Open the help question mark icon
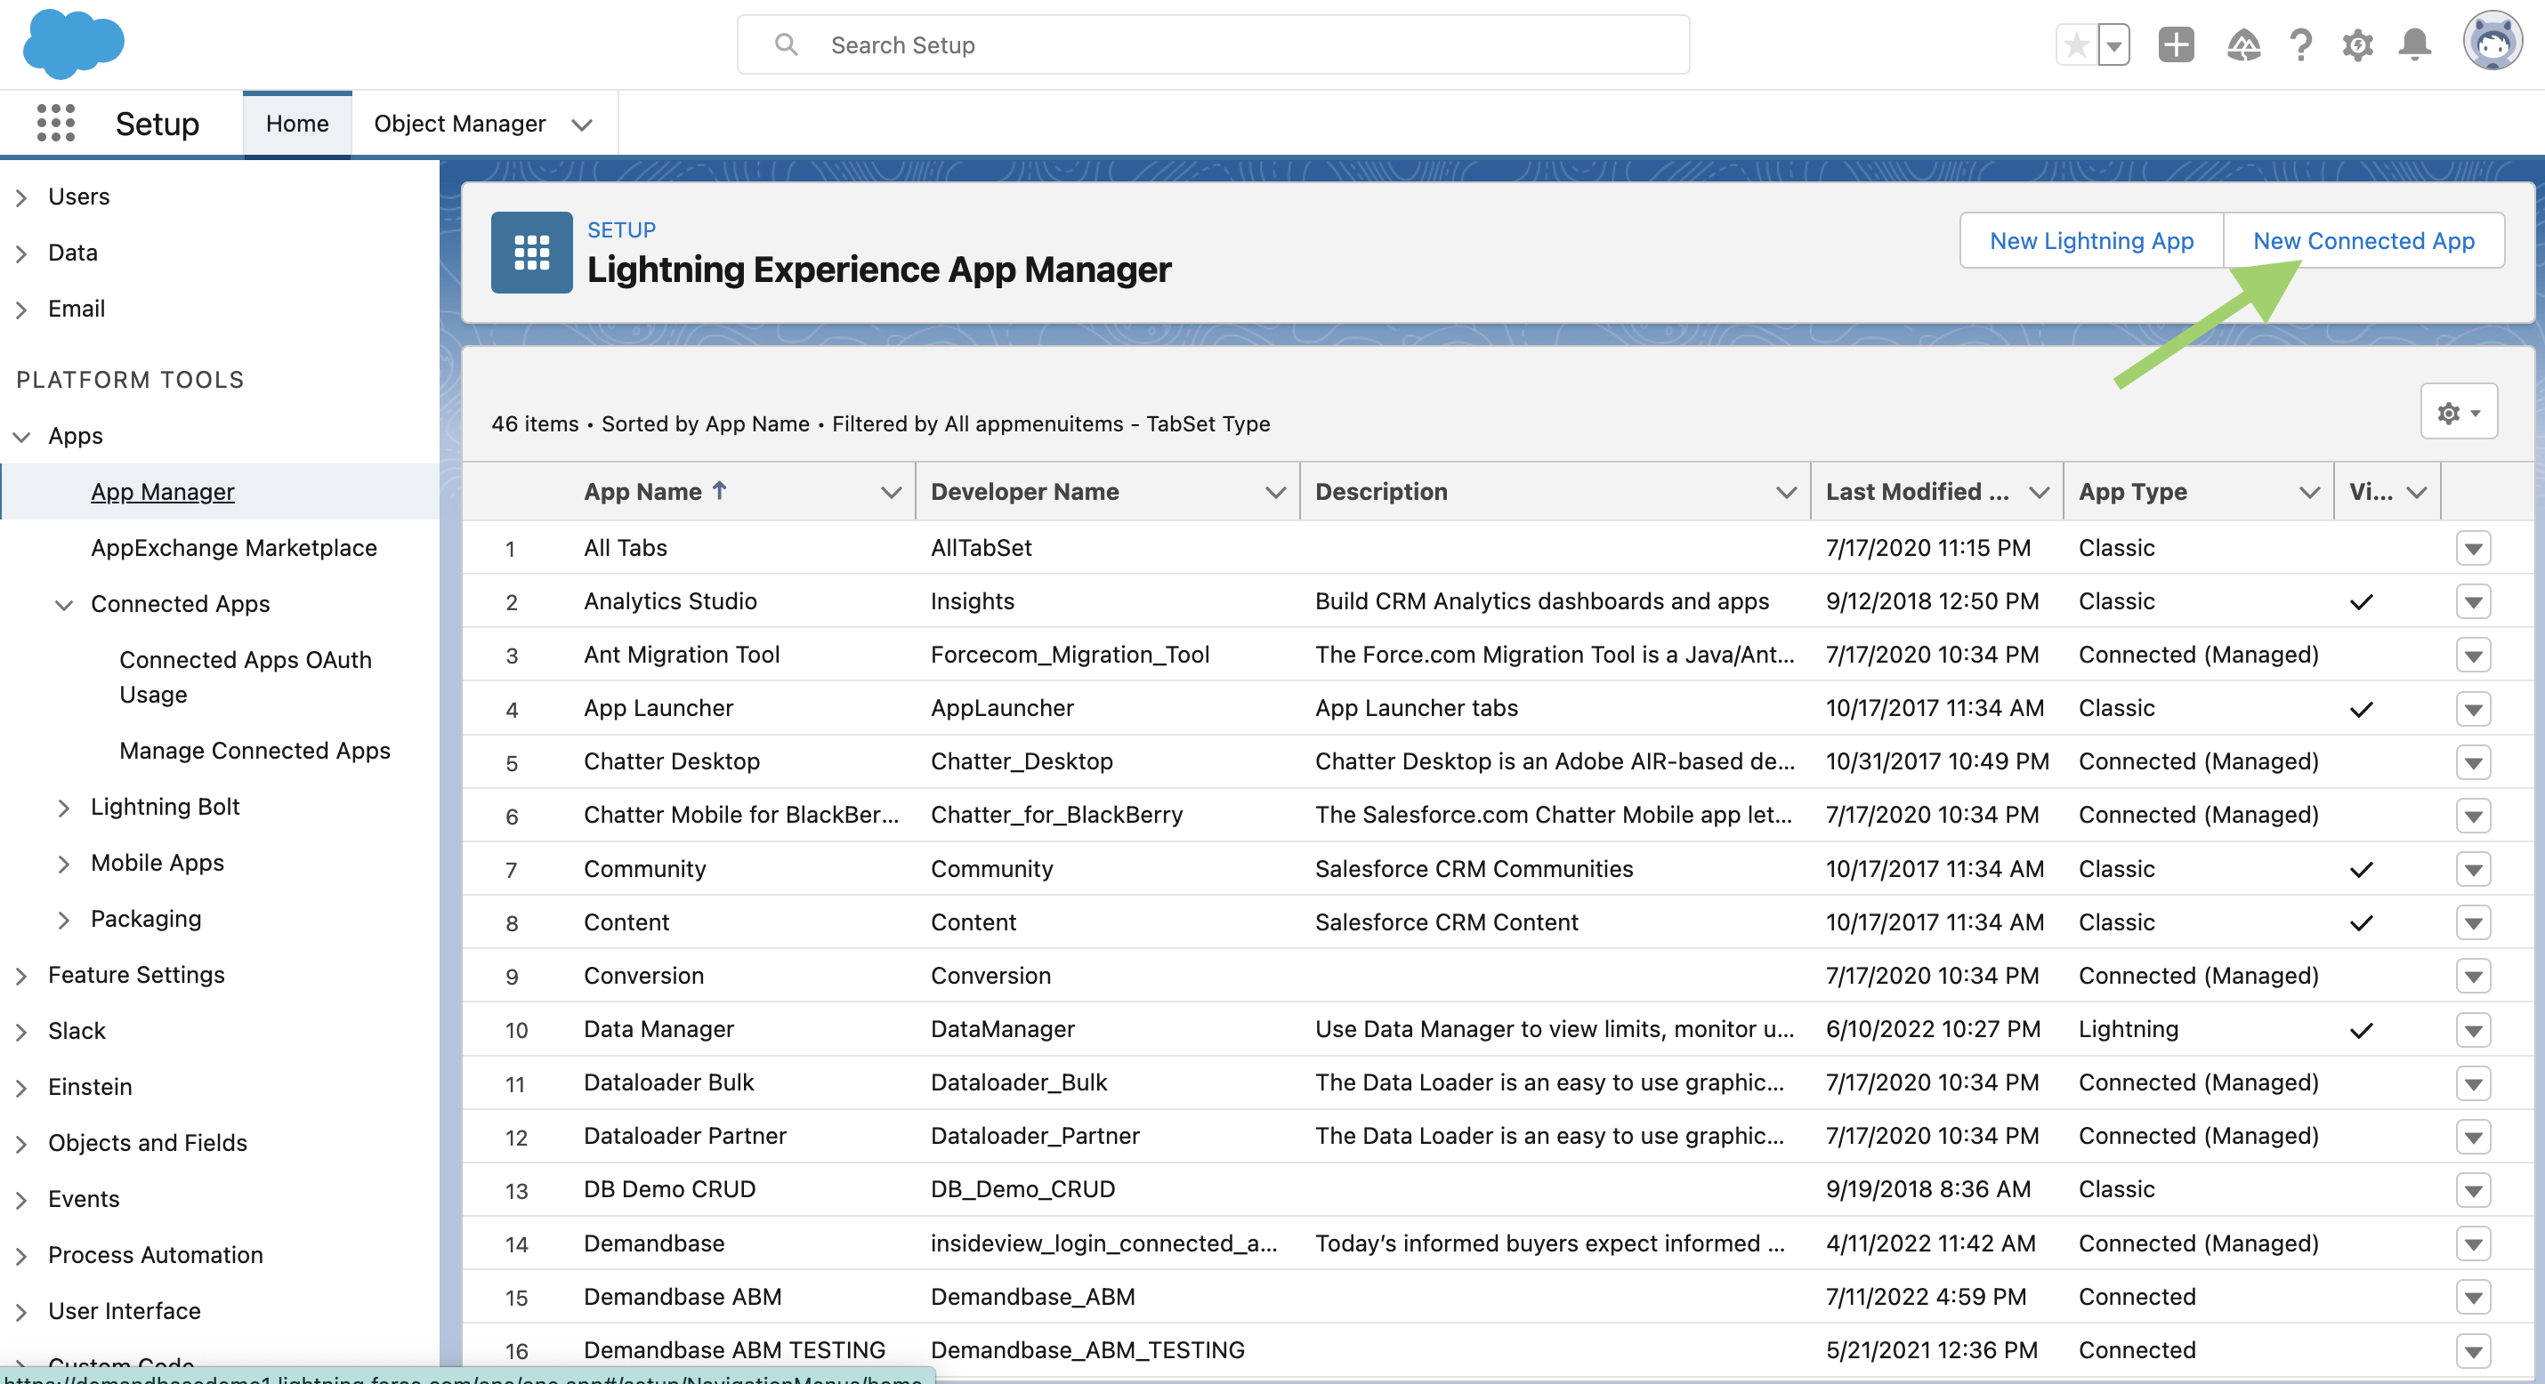Screen dimensions: 2545x1384 (2300, 45)
